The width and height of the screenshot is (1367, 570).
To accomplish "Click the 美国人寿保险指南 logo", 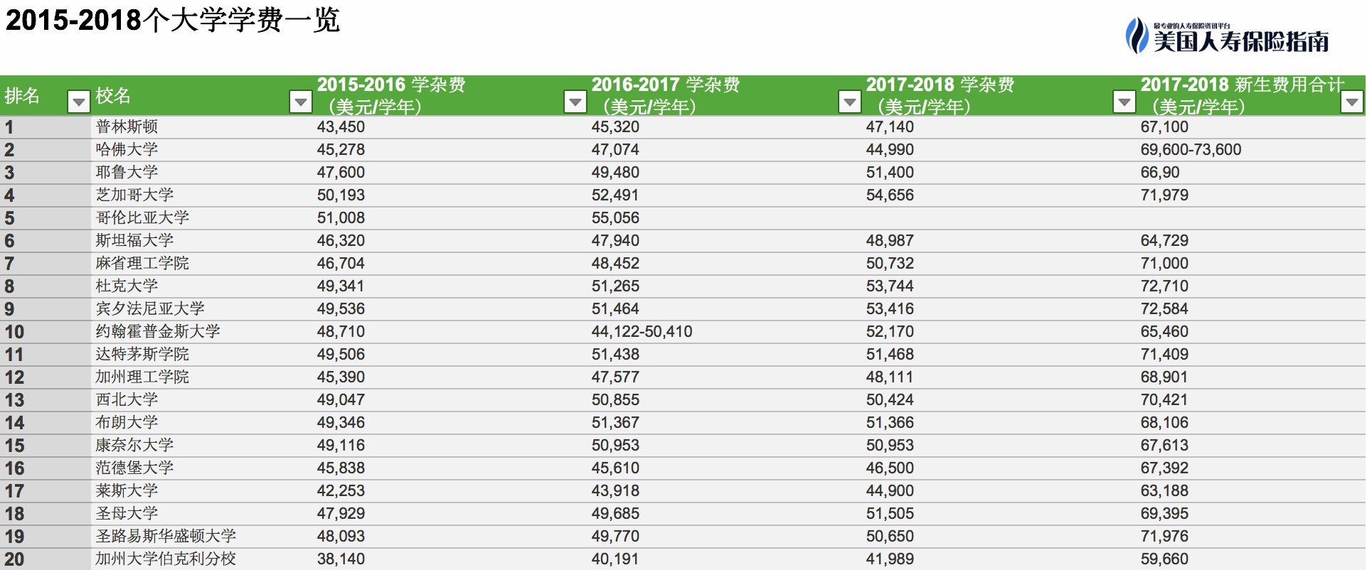I will [x=1227, y=36].
